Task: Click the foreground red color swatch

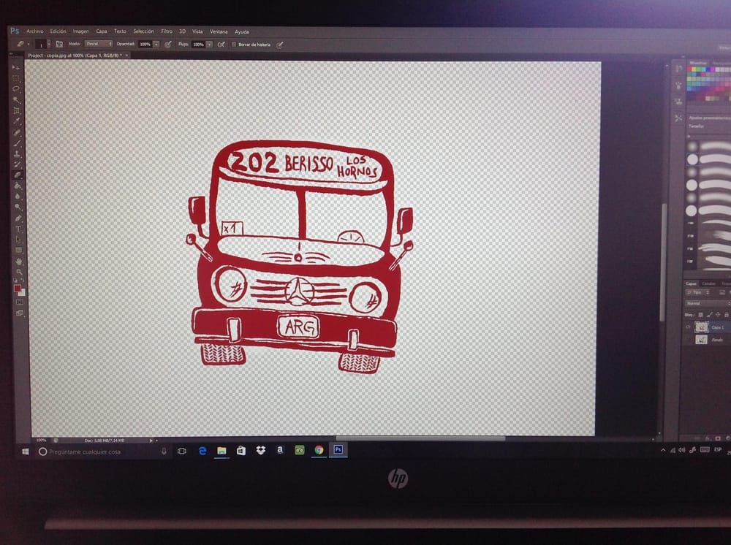Action: coord(18,289)
